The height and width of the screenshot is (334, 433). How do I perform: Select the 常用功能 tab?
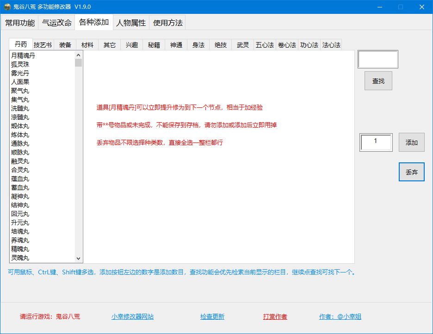[20, 23]
